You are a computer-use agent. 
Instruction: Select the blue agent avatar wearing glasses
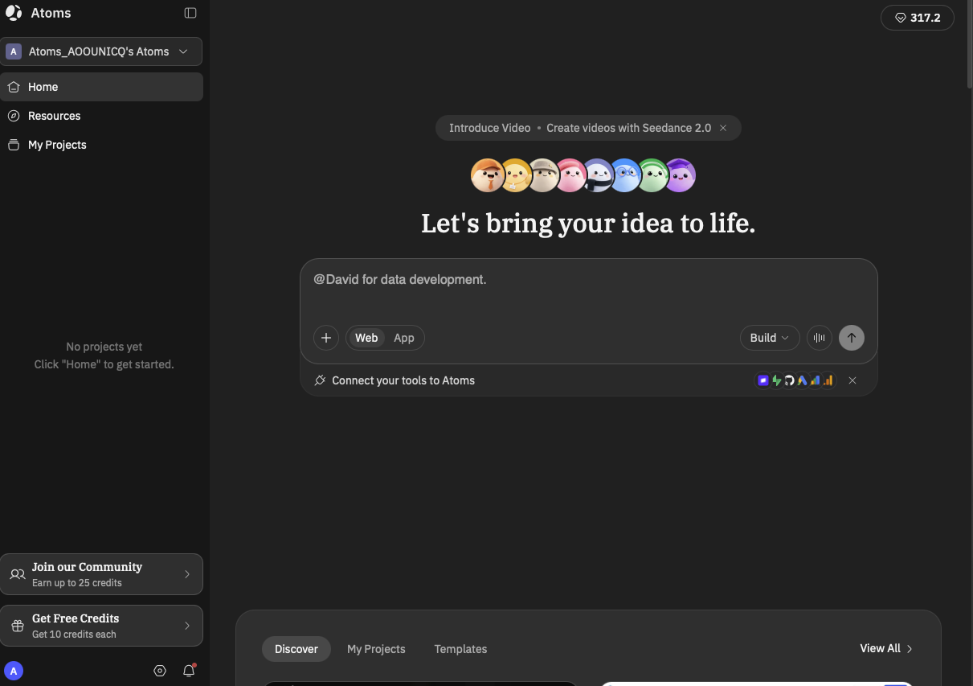(x=625, y=175)
